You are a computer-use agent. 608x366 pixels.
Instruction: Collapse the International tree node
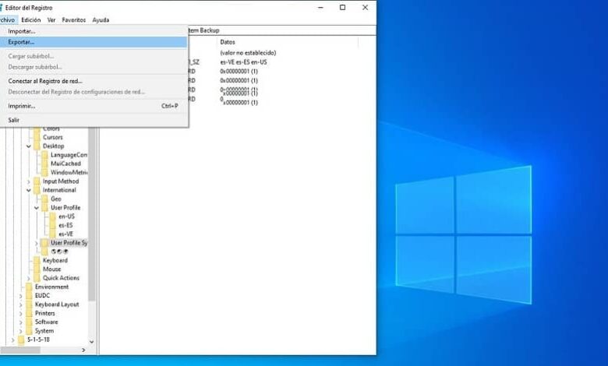tap(29, 190)
